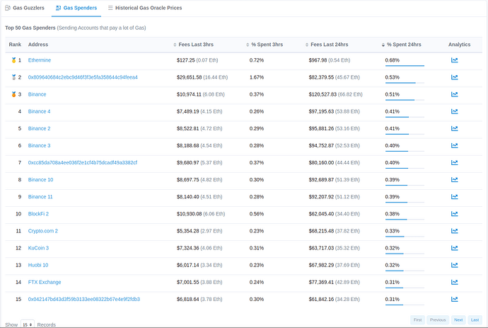Open address 0x042147bd43d3f59b3133ee08322b67e4e9f2fdb3
The image size is (488, 328).
(84, 300)
